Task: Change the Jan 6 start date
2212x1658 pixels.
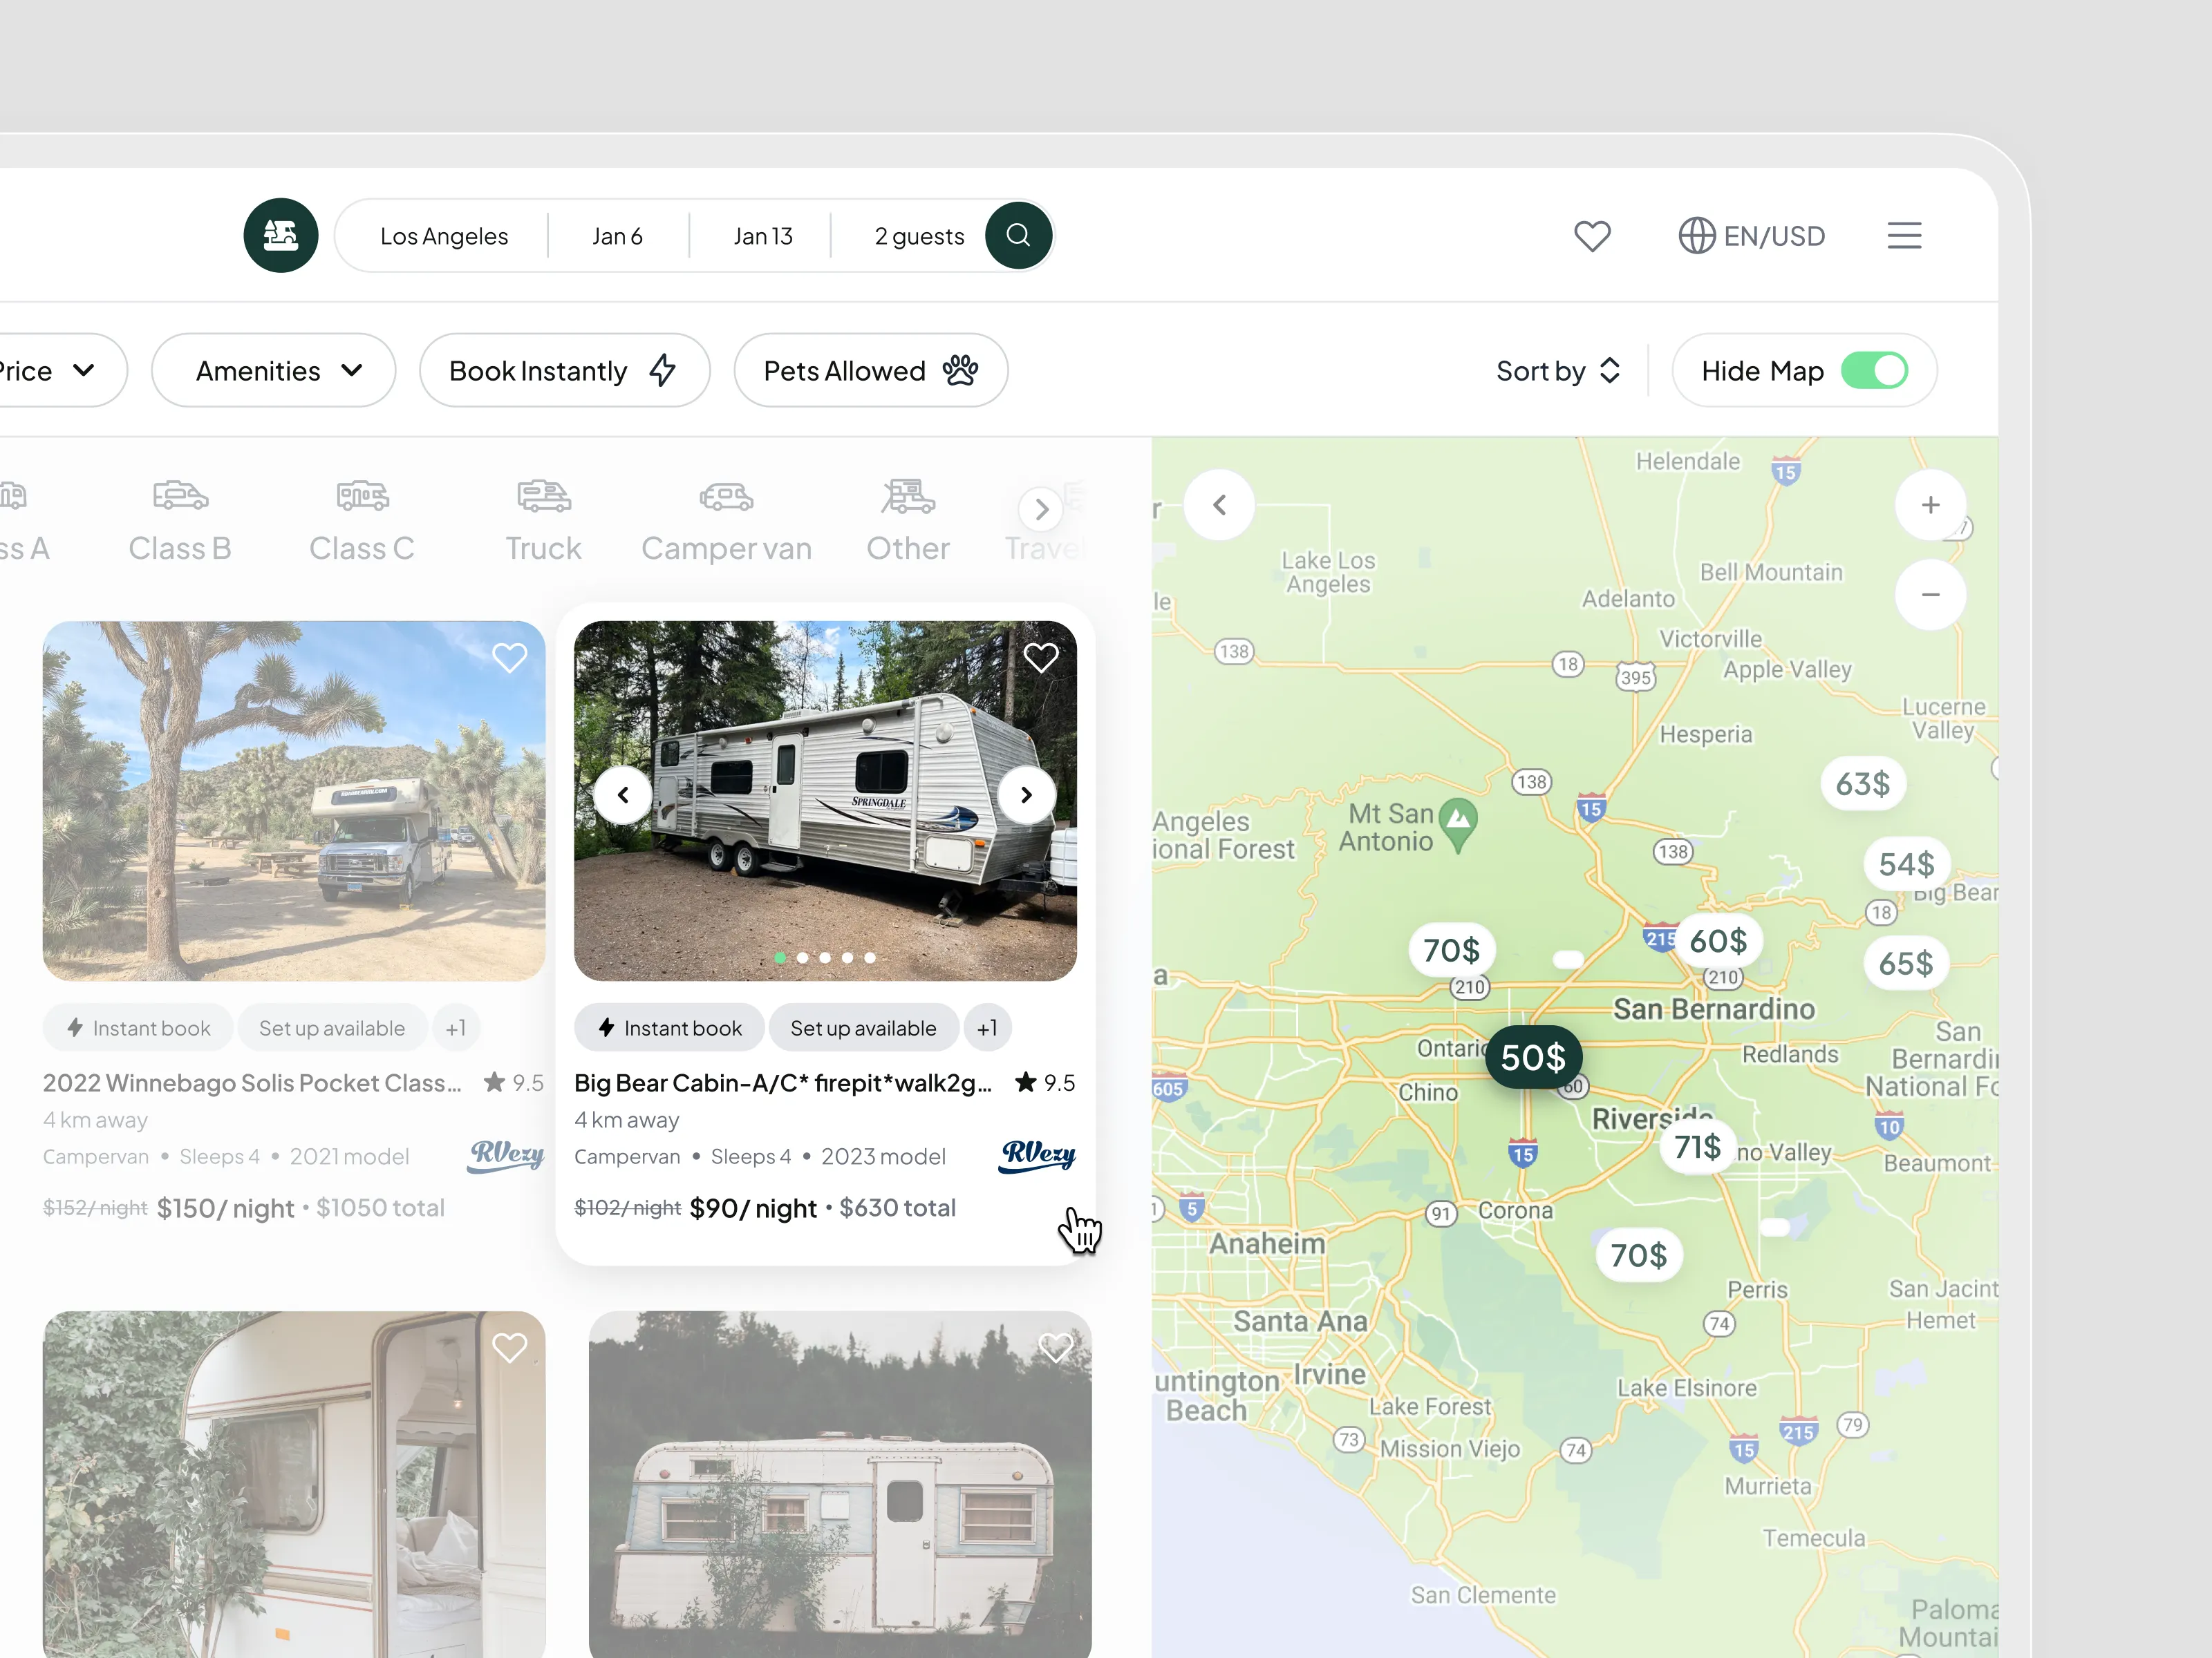Action: tap(617, 236)
